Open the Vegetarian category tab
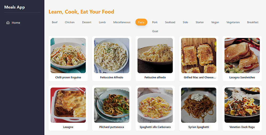 (x=233, y=22)
